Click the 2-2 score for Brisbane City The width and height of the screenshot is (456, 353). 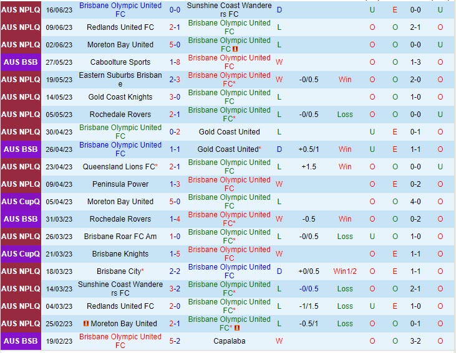click(x=175, y=271)
